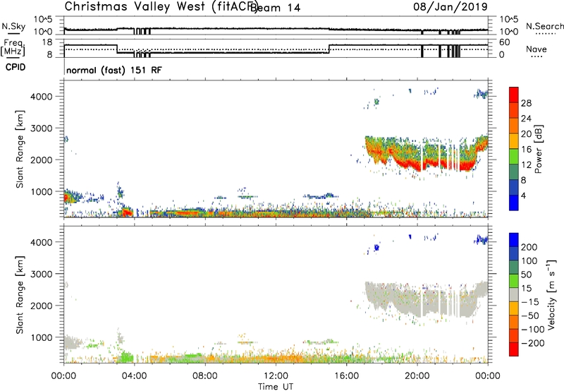Click the gray −15 to 15 Velocity colorbar segment
The width and height of the screenshot is (564, 391).
point(514,294)
